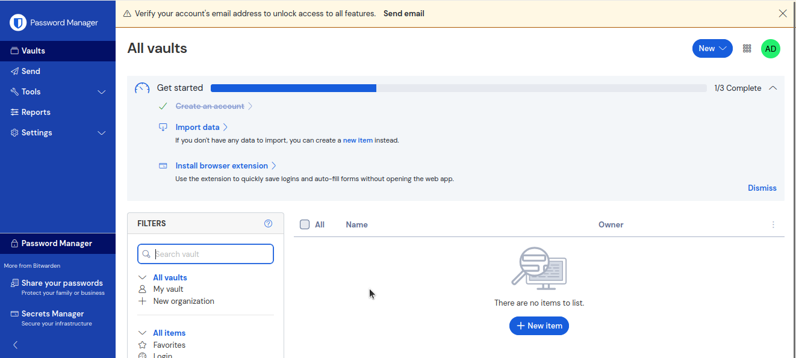Image resolution: width=796 pixels, height=358 pixels.
Task: Click the Share your passwords icon
Action: [x=15, y=283]
